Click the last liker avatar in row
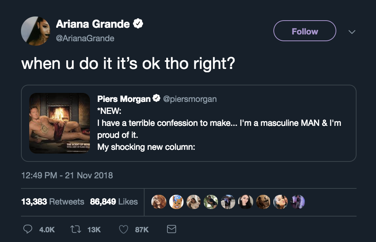This screenshot has width=376, height=242. point(298,202)
